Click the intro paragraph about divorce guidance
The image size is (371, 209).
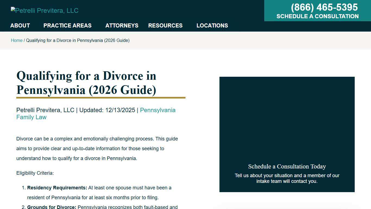pyautogui.click(x=97, y=148)
